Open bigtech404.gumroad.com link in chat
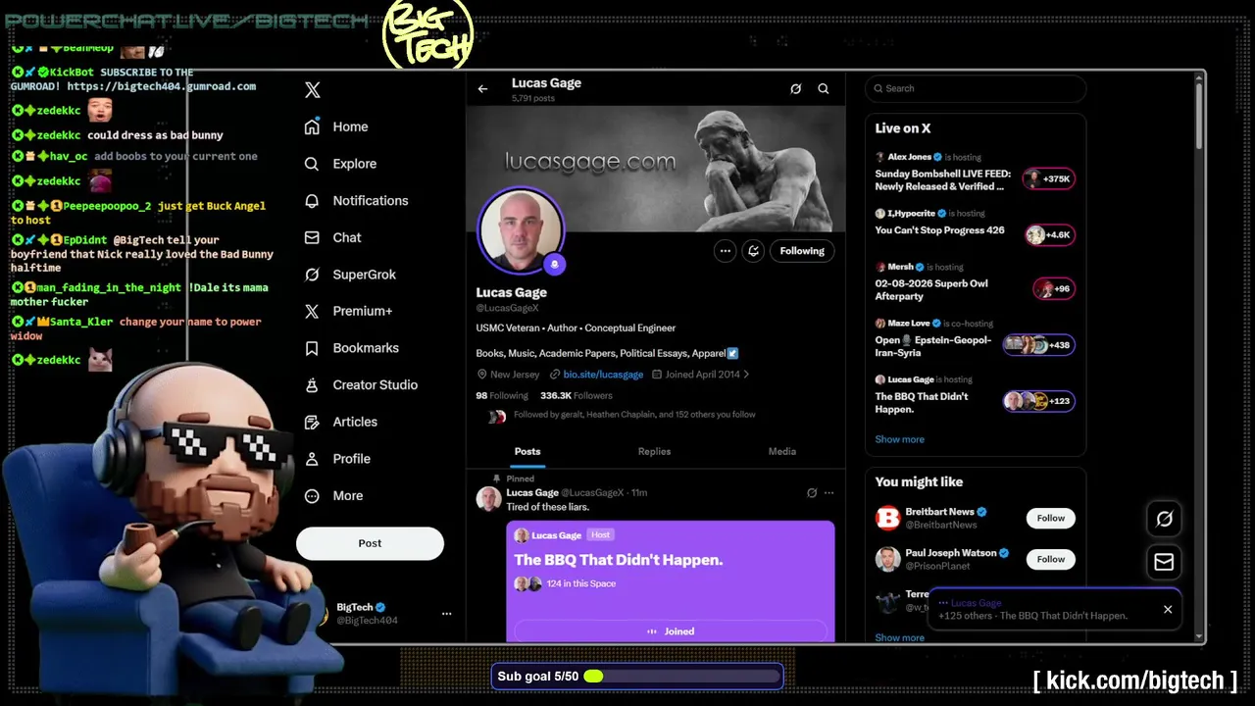1255x706 pixels. coord(161,86)
